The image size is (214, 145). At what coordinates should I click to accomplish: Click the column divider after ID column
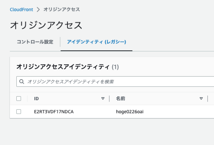(109, 99)
